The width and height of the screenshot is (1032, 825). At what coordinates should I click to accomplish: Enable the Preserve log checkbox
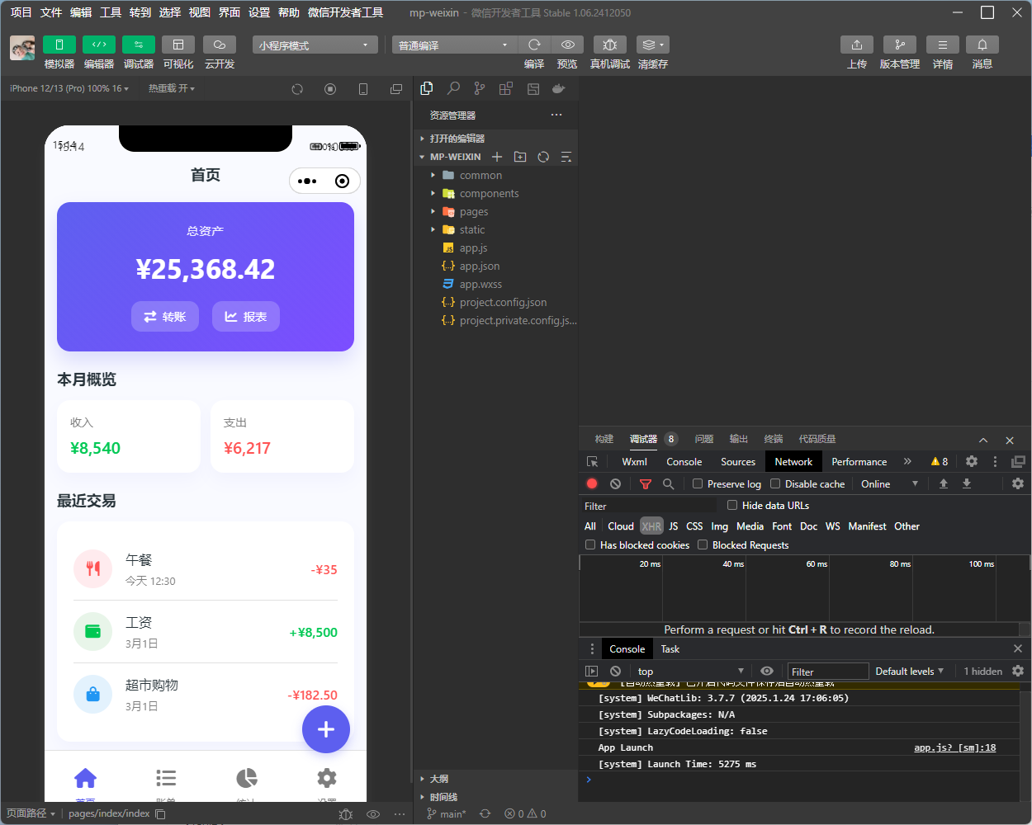pyautogui.click(x=698, y=484)
